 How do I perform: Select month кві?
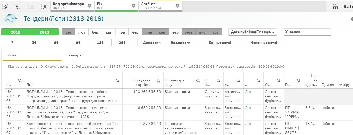109,32
